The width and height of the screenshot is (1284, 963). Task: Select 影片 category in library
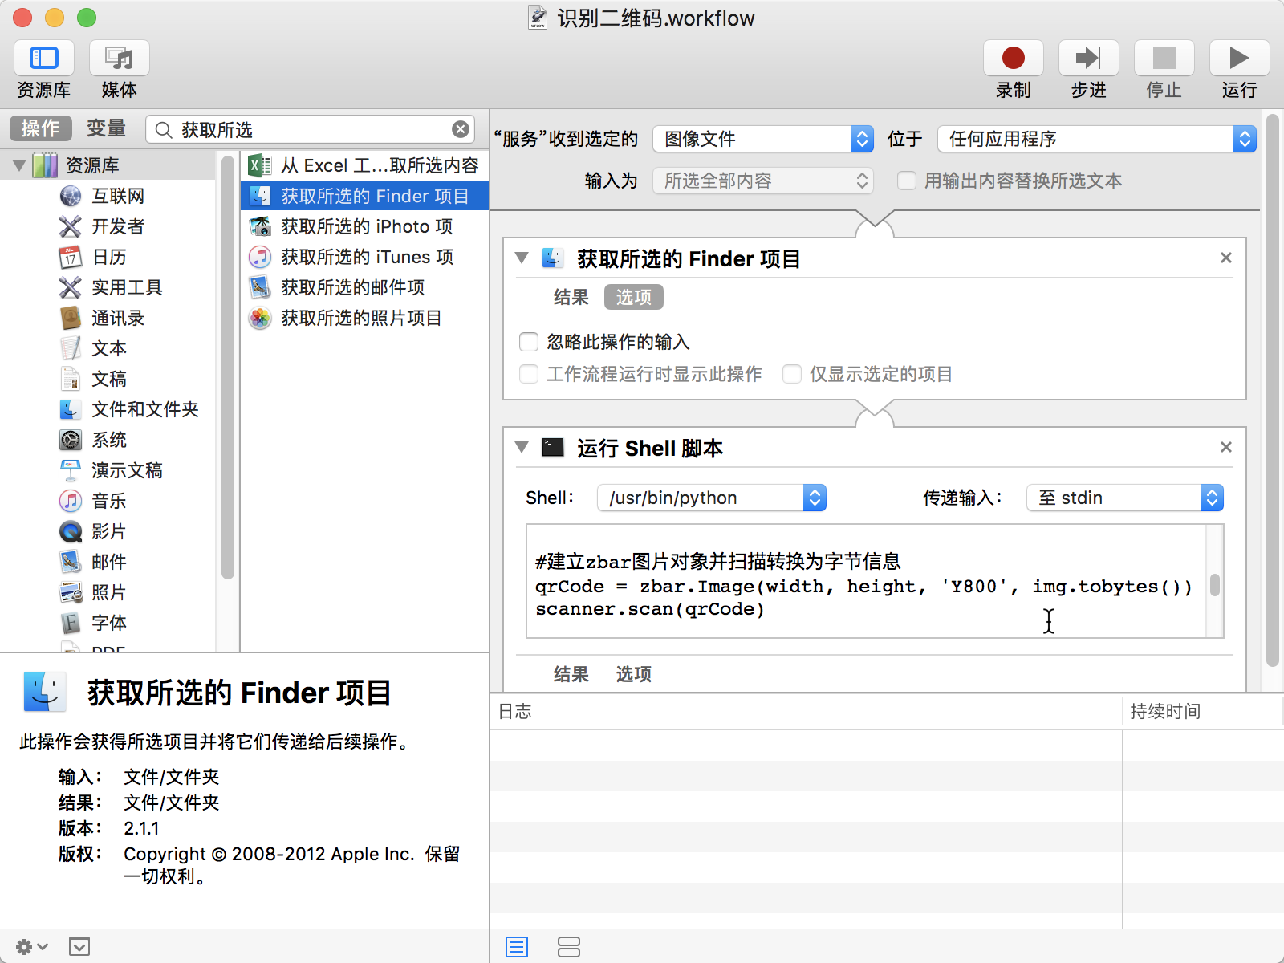tap(108, 531)
